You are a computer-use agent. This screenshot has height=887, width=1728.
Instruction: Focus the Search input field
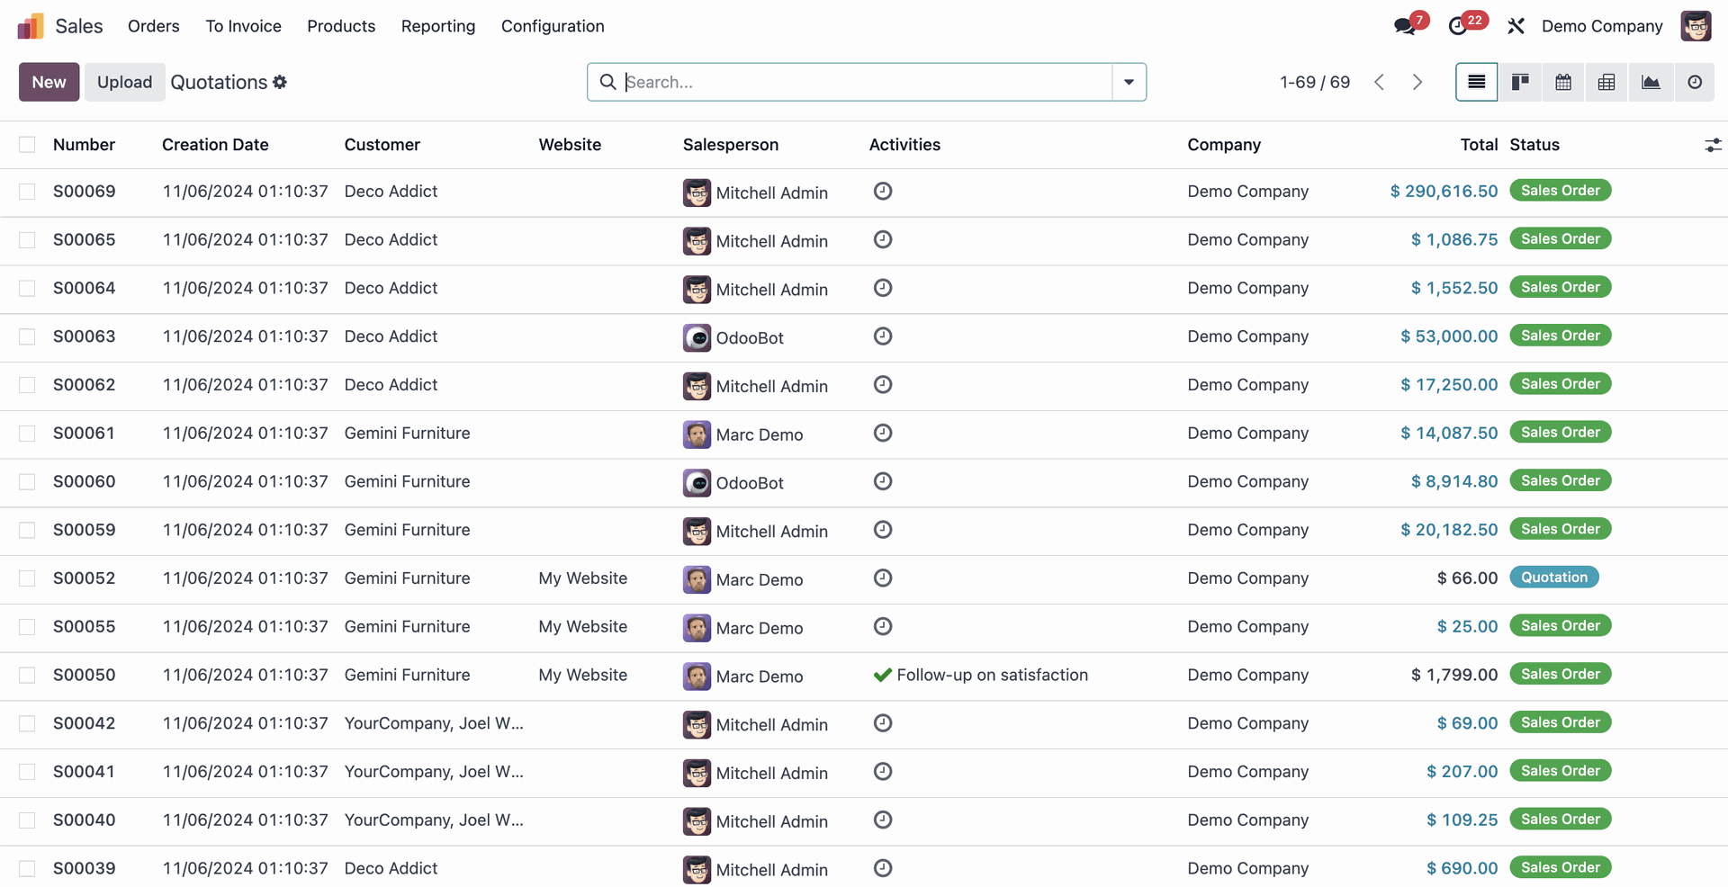point(864,82)
